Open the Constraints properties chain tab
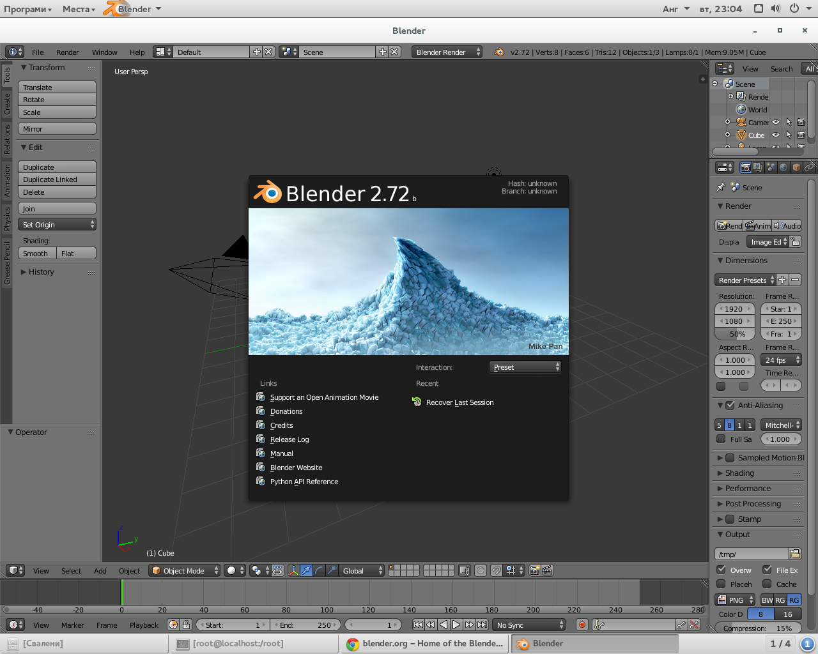The height and width of the screenshot is (654, 818). (x=809, y=167)
